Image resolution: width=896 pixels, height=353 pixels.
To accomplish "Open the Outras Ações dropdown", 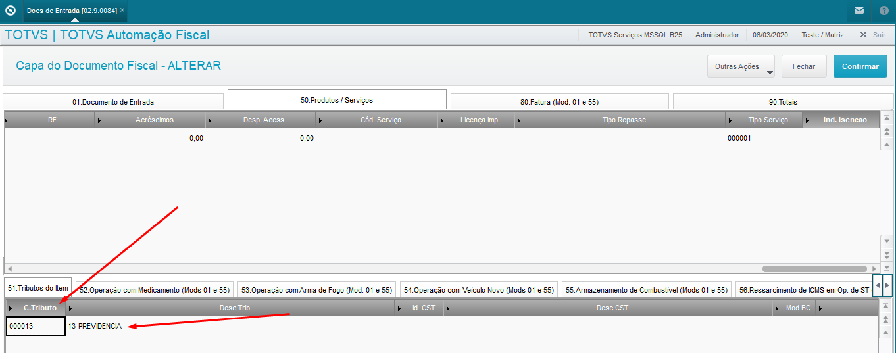I will [x=741, y=66].
